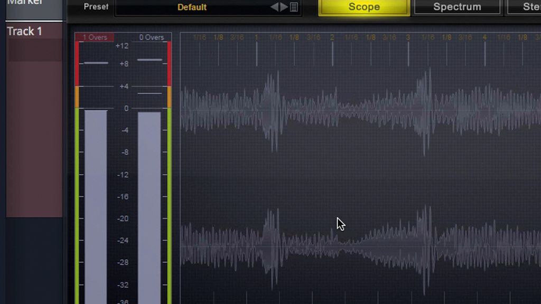Reset the '0 Overs' clip indicator
This screenshot has height=304, width=541.
pos(151,37)
